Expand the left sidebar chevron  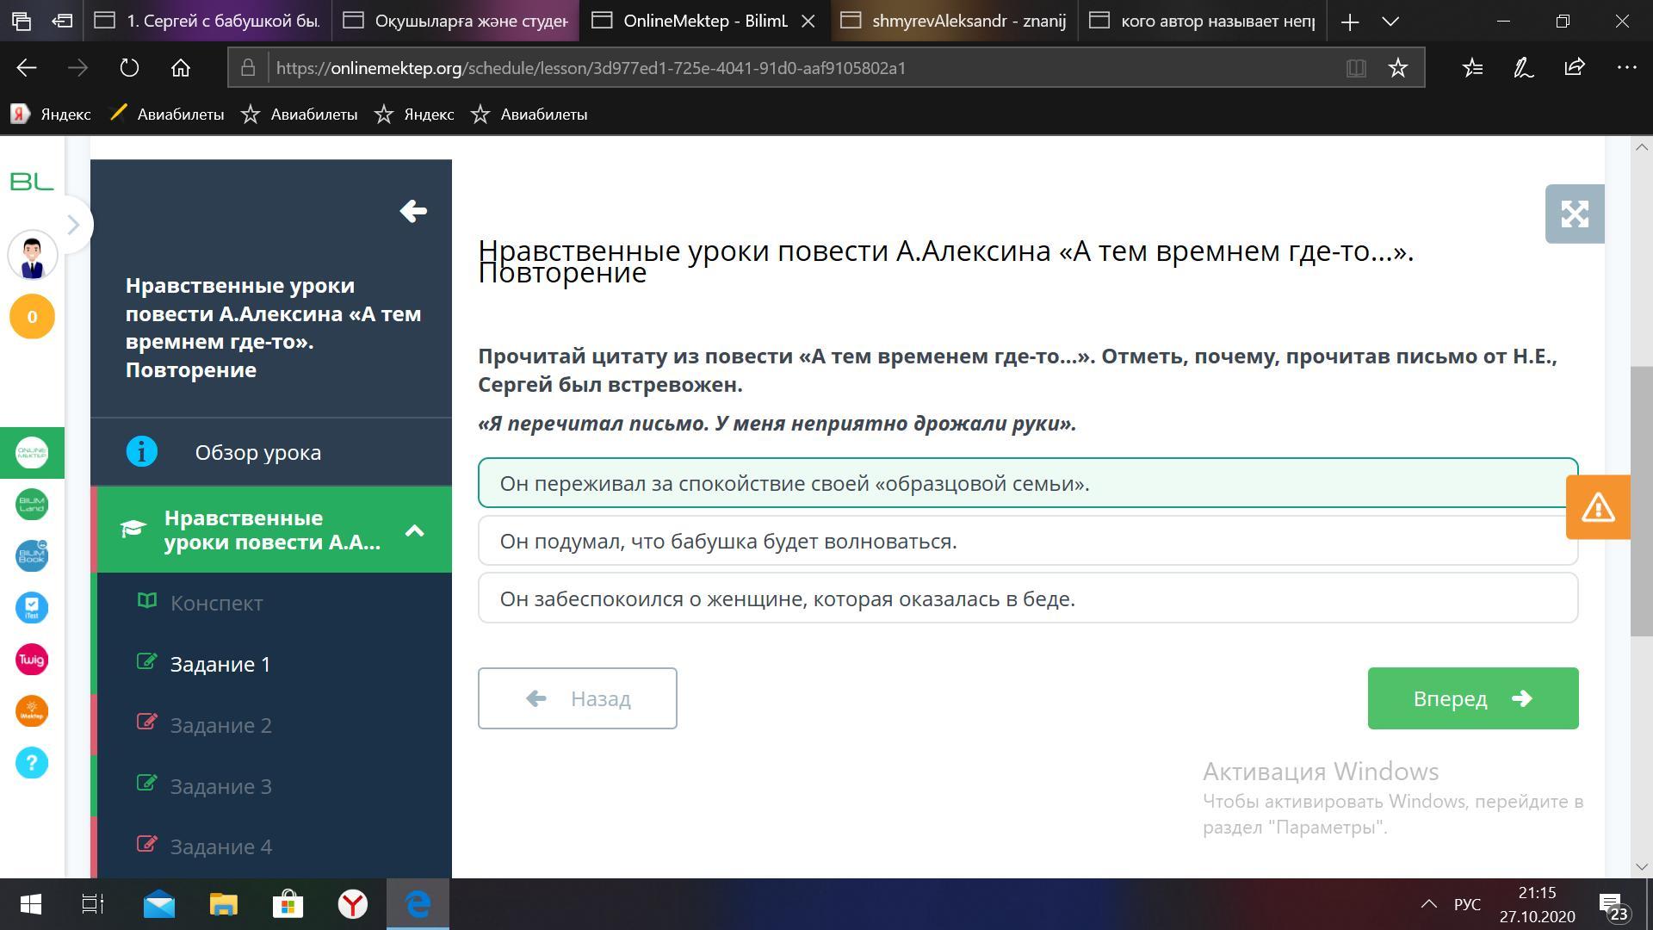click(73, 225)
